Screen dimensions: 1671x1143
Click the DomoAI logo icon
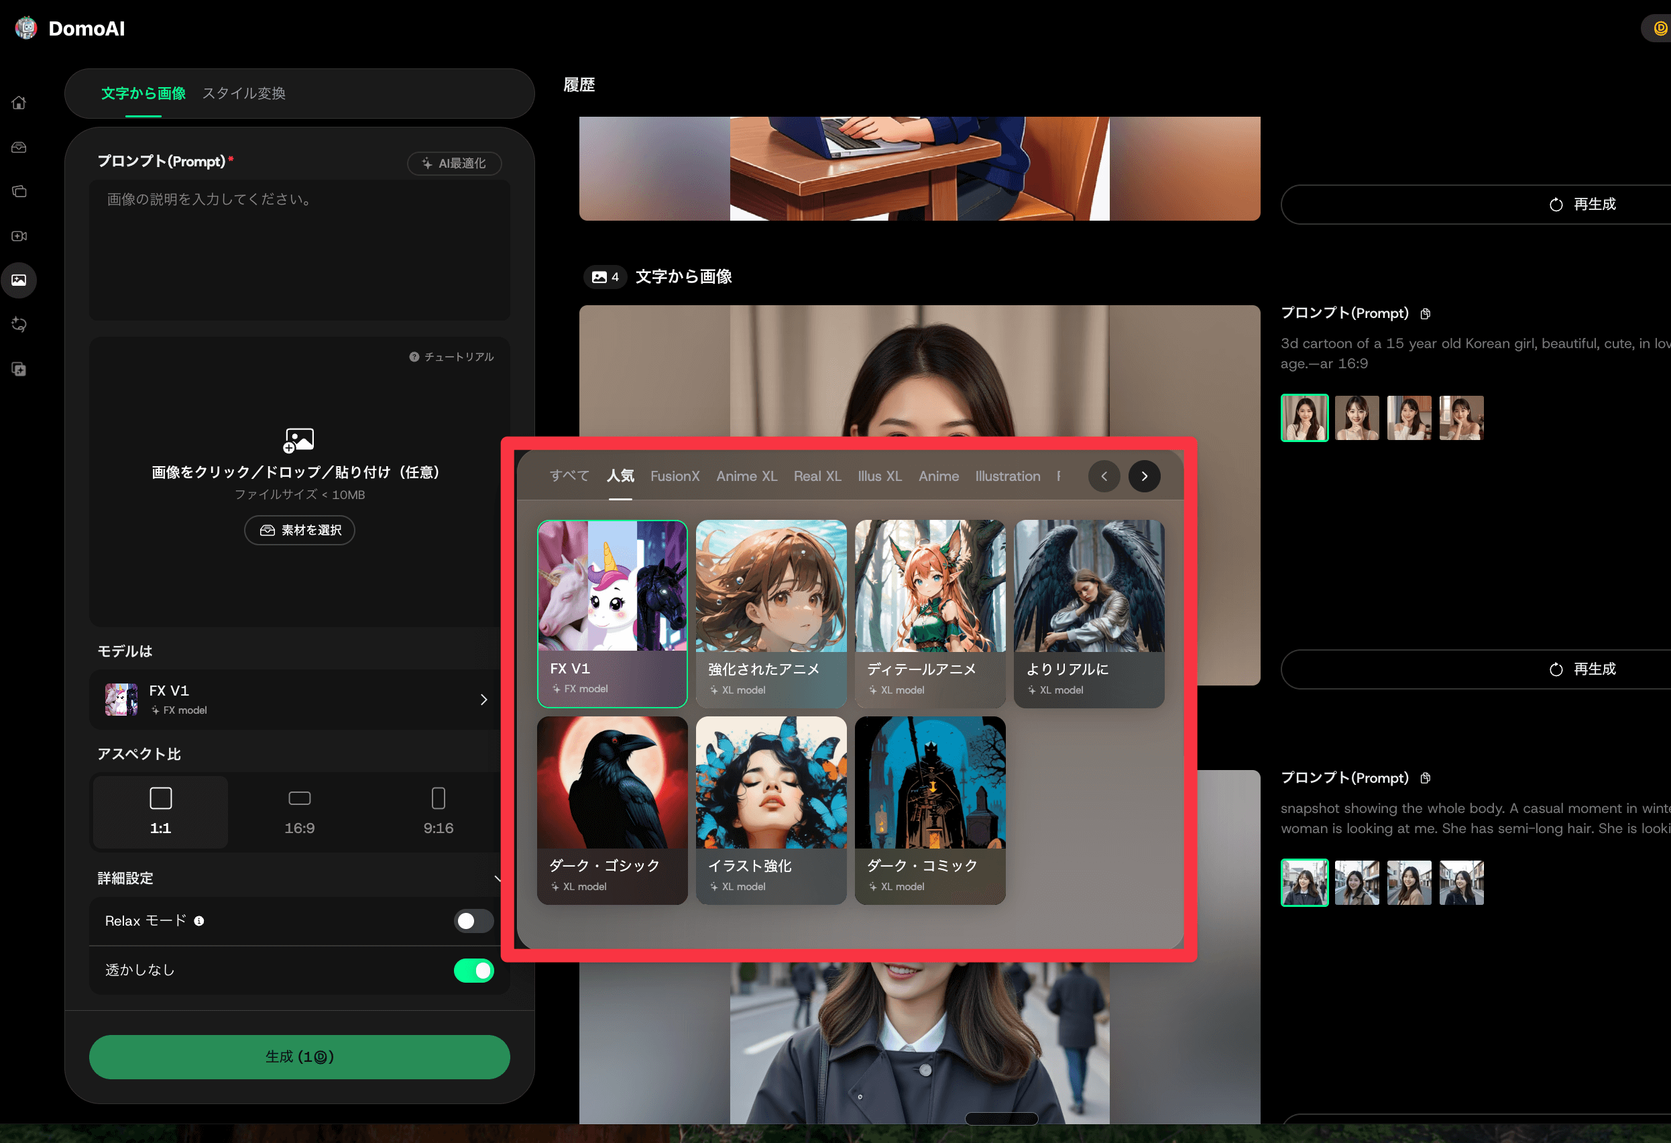(x=26, y=28)
